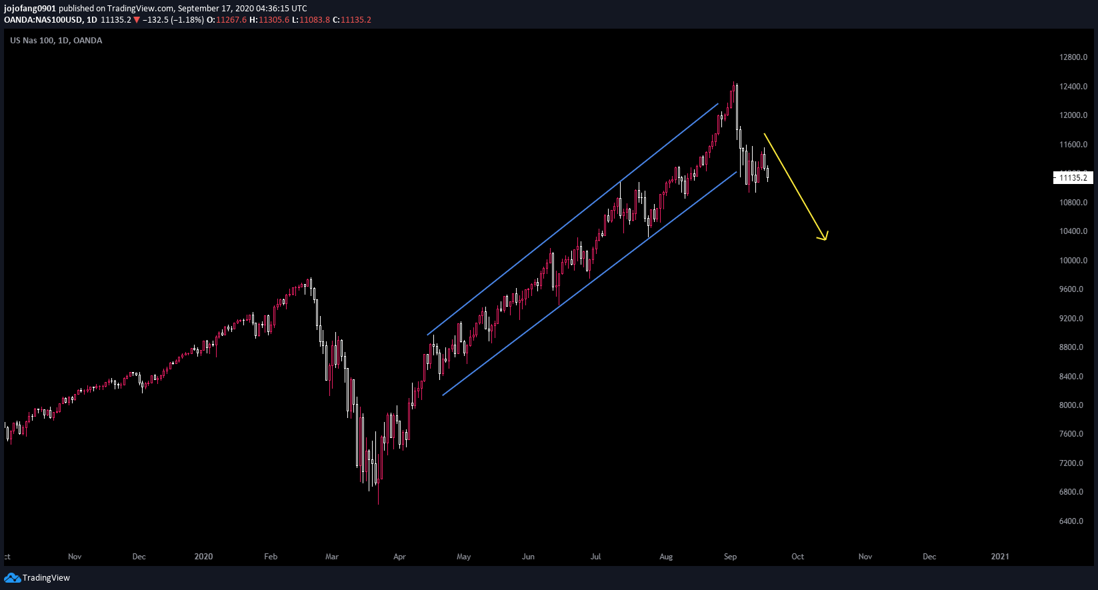Click the 9600.0 price axis label

tap(1071, 289)
